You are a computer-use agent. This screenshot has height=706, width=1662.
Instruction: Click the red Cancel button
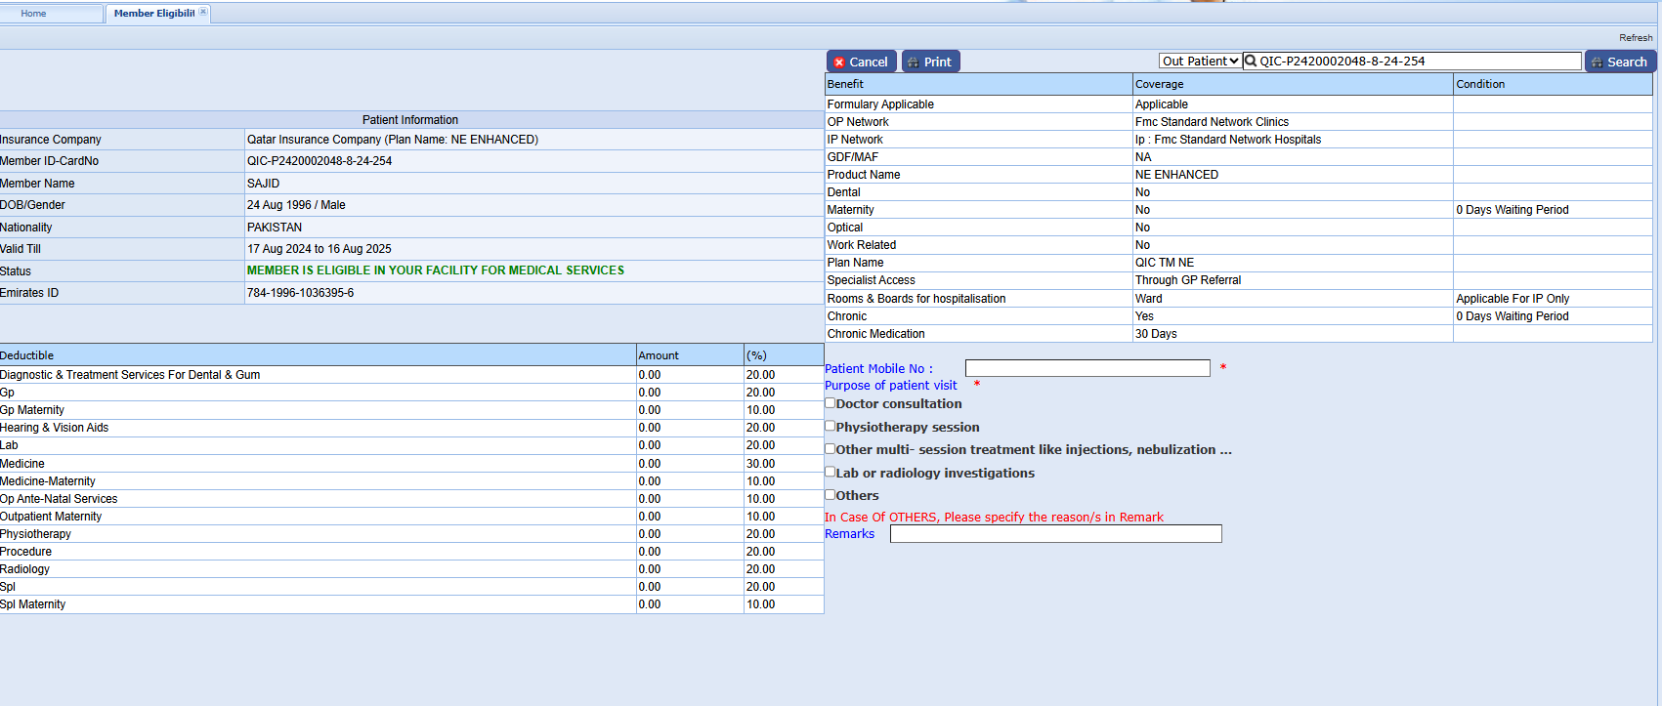click(x=860, y=62)
